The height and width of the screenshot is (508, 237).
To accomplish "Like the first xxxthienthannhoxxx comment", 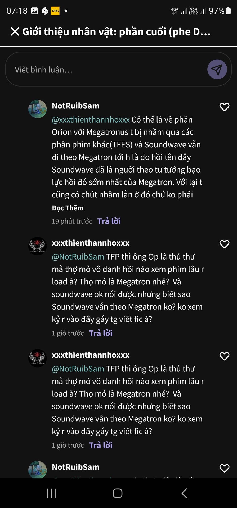I will tap(224, 244).
